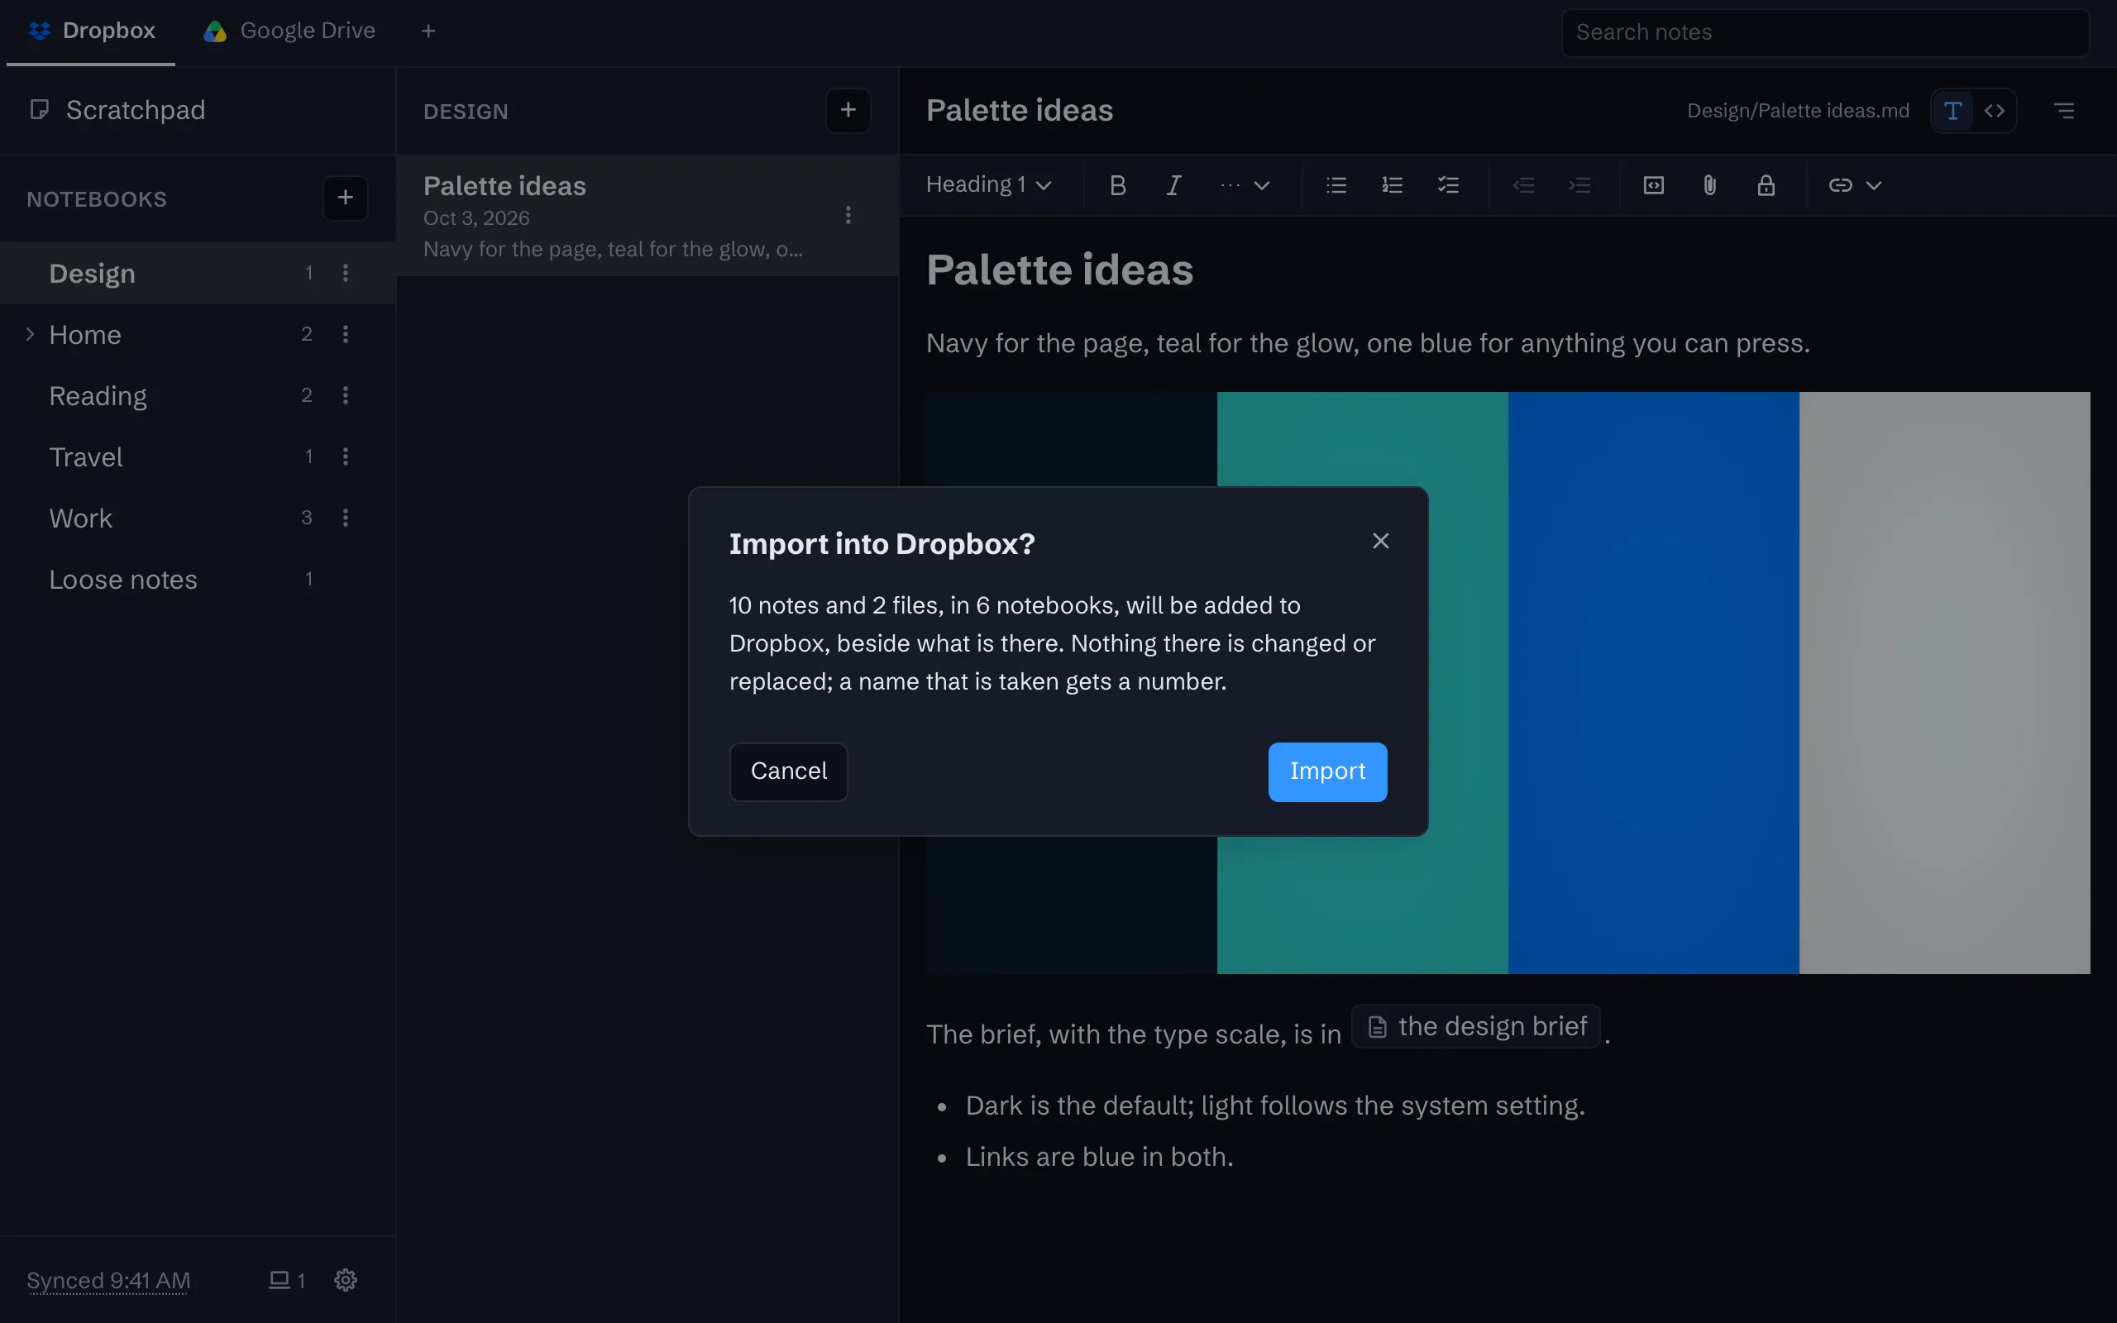Open more formatting options dropdown

tap(1245, 185)
